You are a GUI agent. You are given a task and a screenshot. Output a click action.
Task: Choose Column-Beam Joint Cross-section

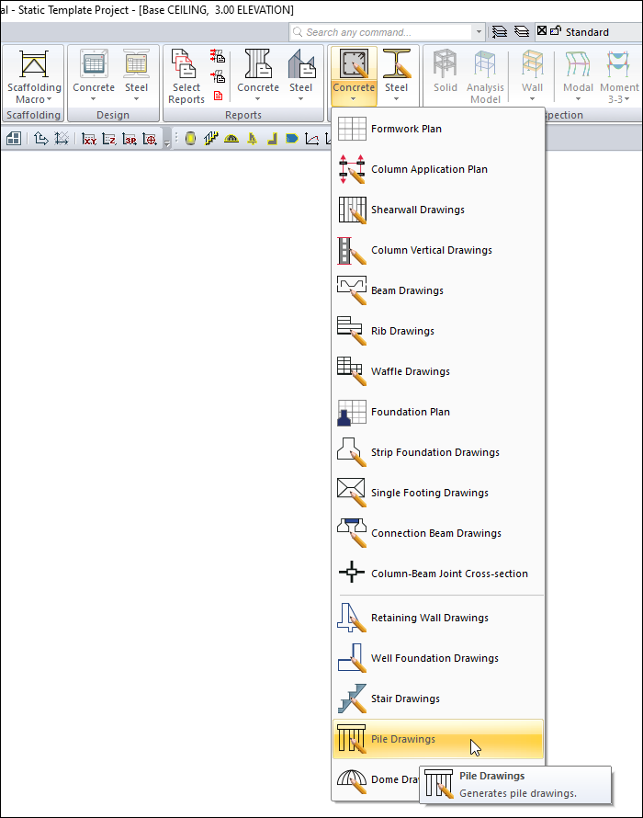tap(437, 574)
